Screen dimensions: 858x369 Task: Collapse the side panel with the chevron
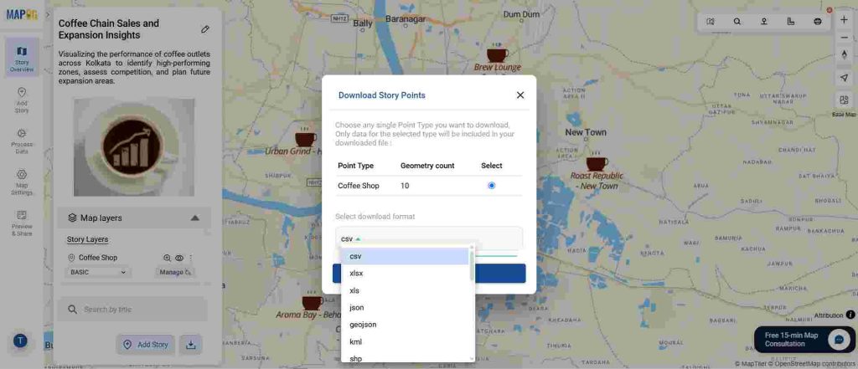pyautogui.click(x=48, y=15)
